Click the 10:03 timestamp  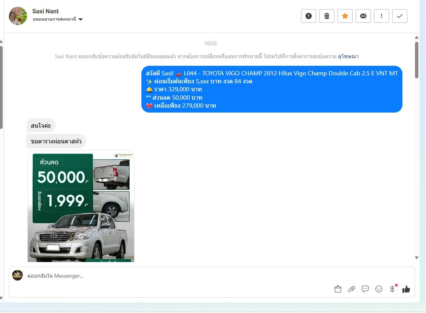click(210, 43)
